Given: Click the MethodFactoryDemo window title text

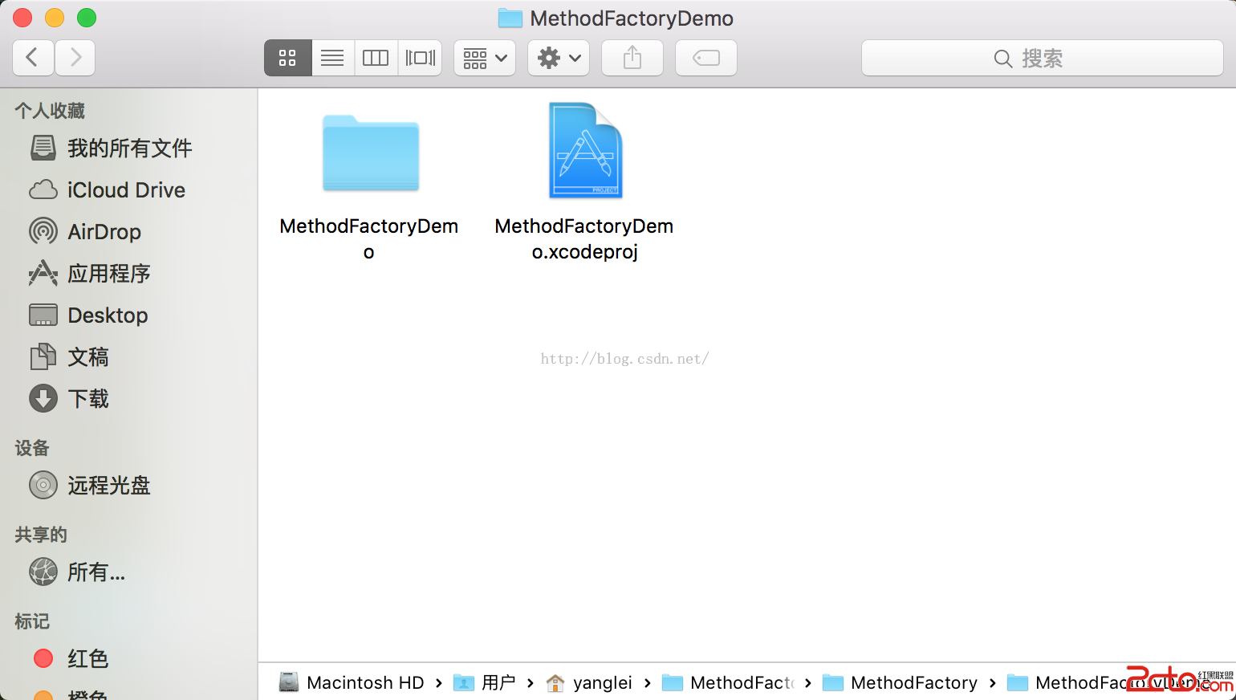Looking at the screenshot, I should click(x=632, y=18).
